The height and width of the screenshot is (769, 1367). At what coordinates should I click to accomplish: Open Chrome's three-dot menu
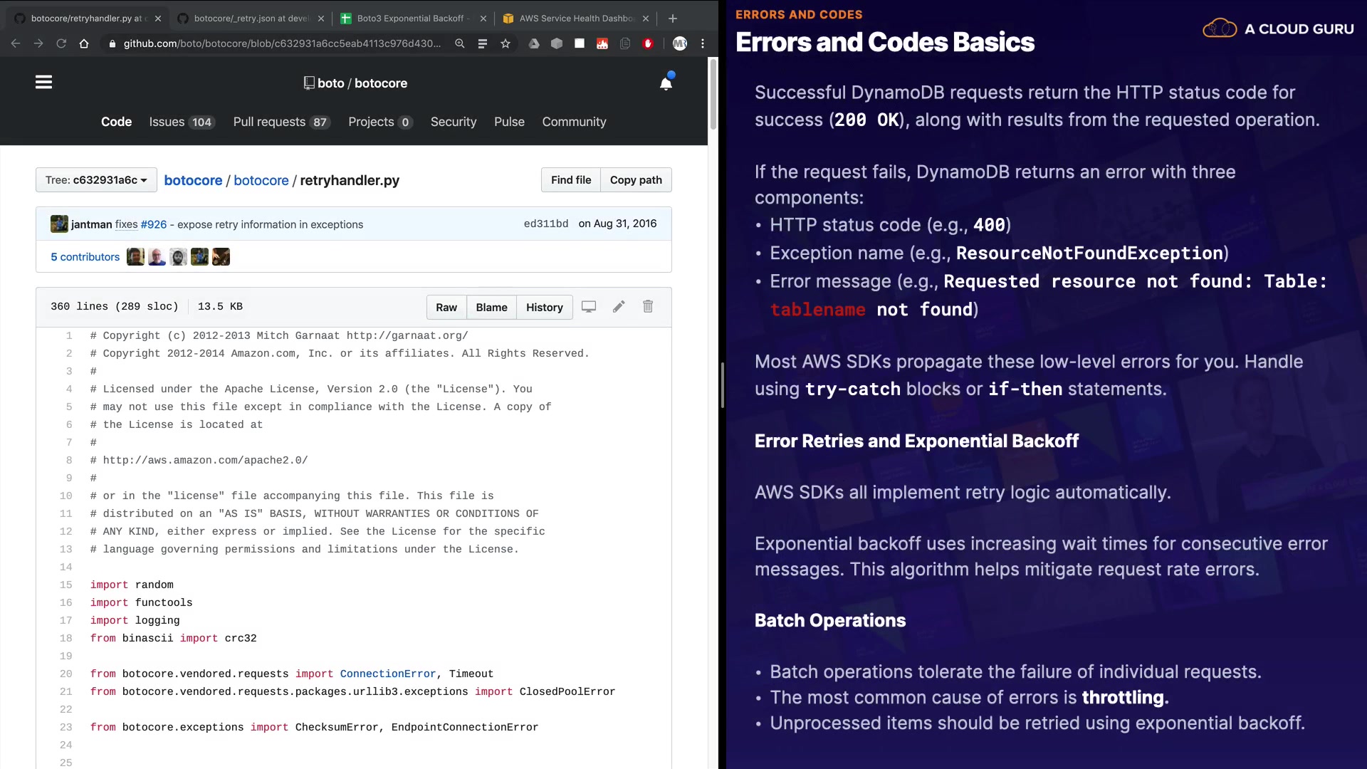tap(703, 43)
